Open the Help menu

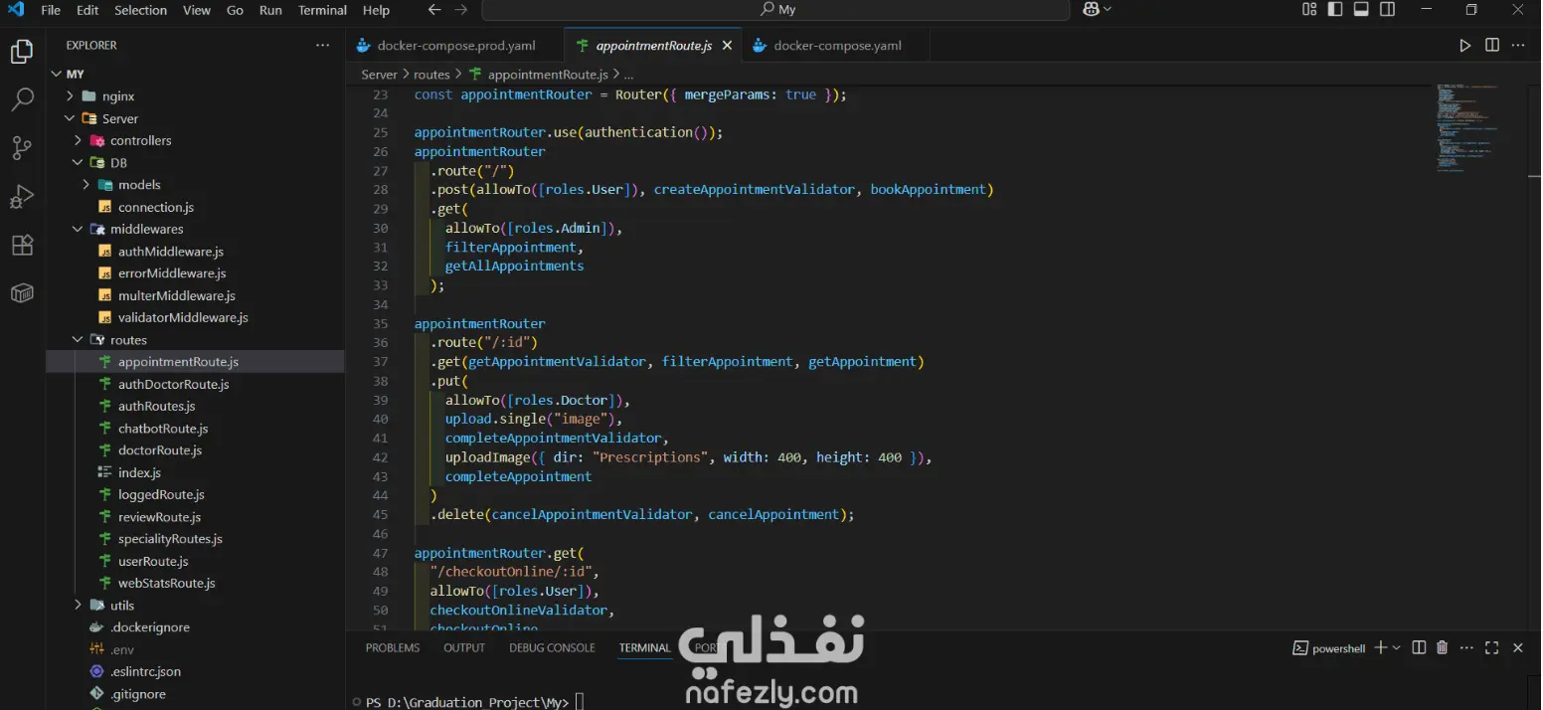[376, 10]
